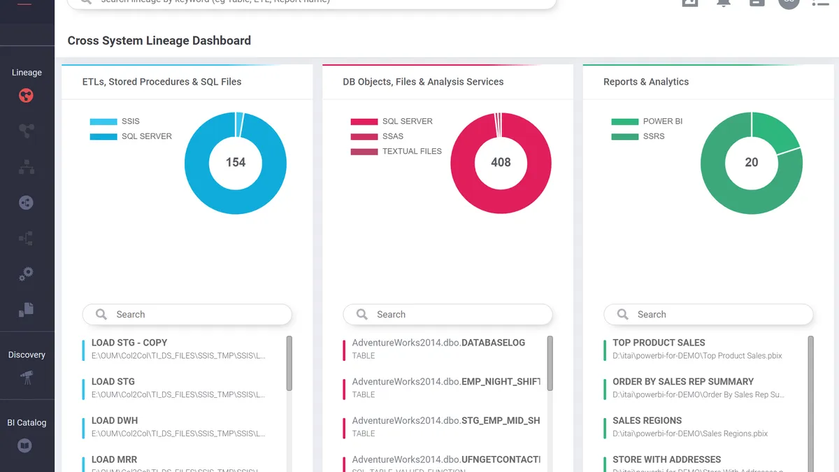Screen dimensions: 839x472
Task: Open the list menu icon at top right
Action: point(820,2)
